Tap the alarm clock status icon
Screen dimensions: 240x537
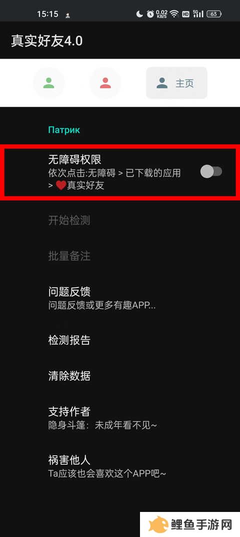point(150,14)
